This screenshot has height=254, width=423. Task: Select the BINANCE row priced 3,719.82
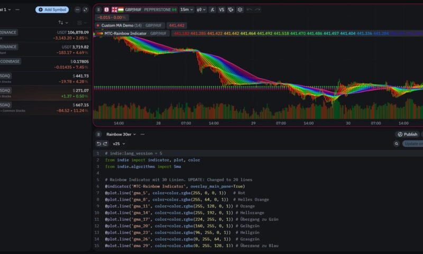click(44, 49)
